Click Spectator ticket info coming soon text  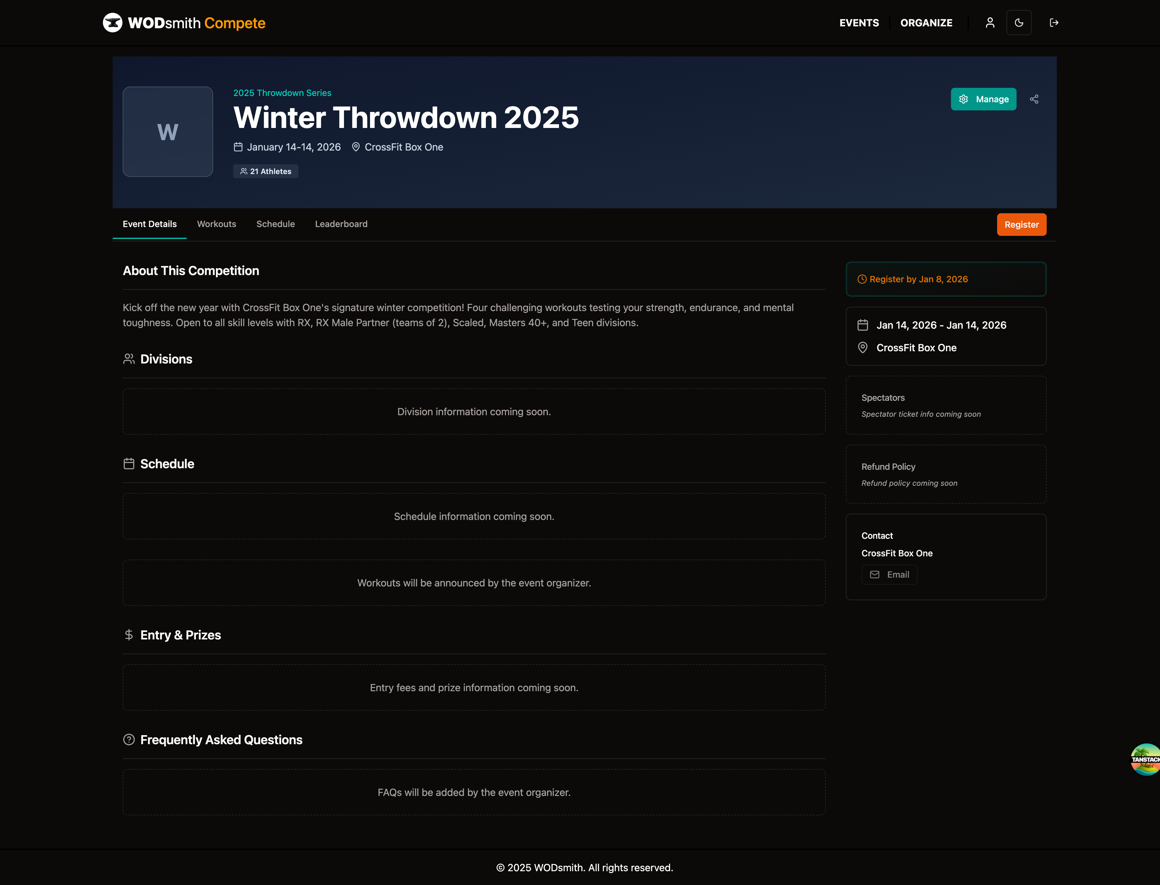[x=921, y=414]
